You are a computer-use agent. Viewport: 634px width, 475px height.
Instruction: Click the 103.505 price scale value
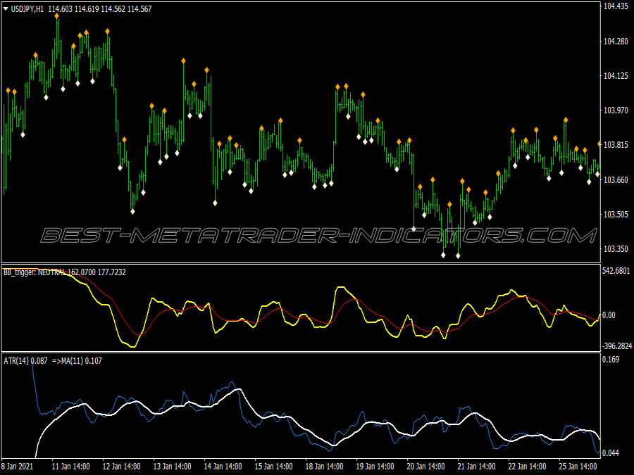[616, 214]
